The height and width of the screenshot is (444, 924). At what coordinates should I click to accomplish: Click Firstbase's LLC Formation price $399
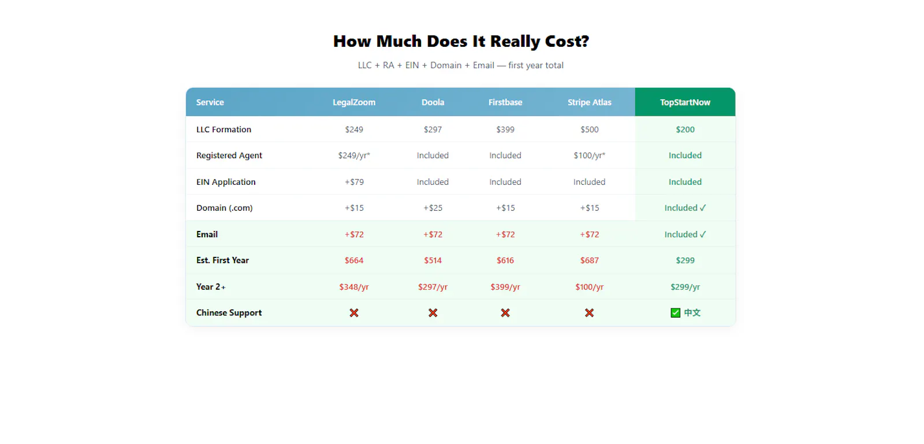[505, 129]
